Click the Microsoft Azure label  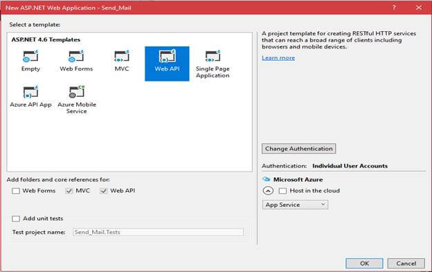pyautogui.click(x=298, y=179)
